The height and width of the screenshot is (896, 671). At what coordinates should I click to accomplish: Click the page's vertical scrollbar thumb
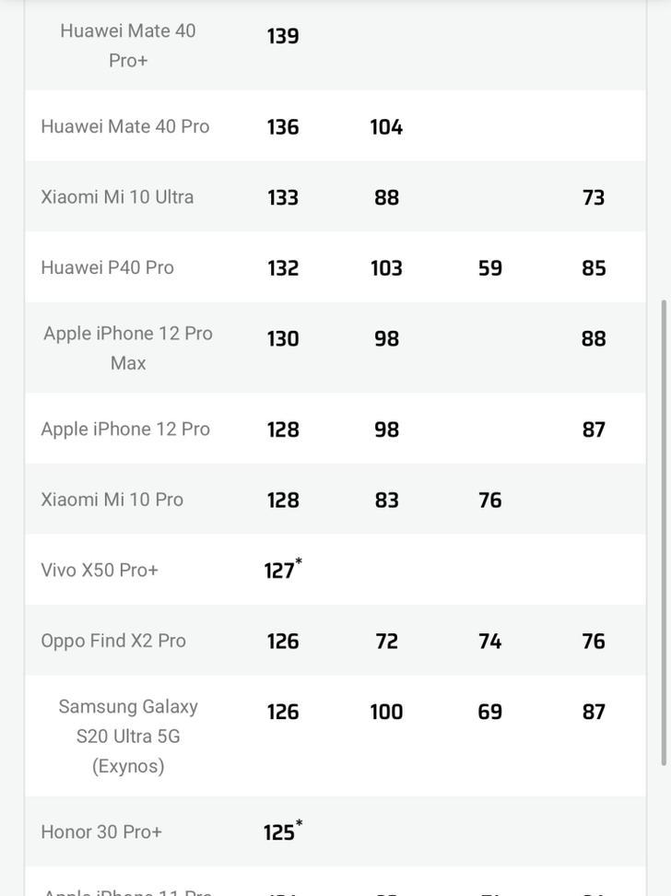[x=664, y=533]
